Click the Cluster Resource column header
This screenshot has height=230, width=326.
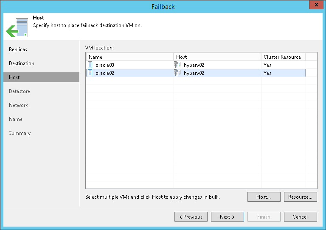pos(282,57)
